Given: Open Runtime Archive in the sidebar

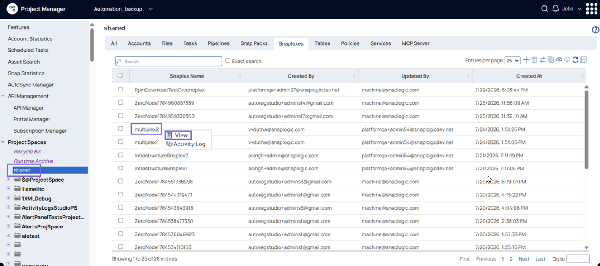Looking at the screenshot, I should tap(33, 161).
